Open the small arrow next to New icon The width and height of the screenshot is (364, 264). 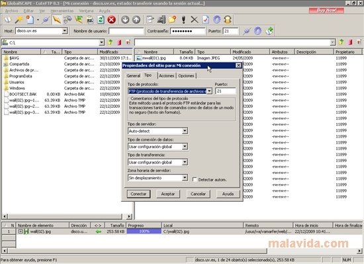[x=38, y=20]
